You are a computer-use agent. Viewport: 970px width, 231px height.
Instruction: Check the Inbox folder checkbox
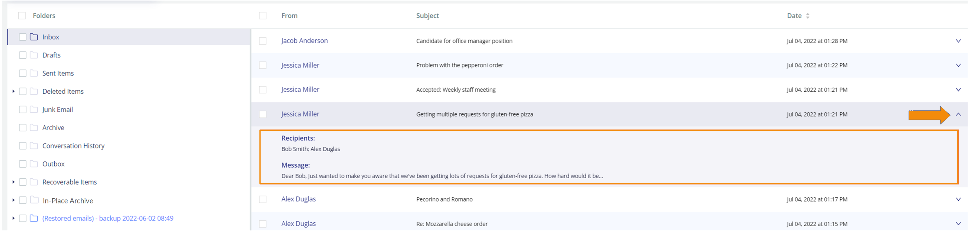[x=22, y=36]
